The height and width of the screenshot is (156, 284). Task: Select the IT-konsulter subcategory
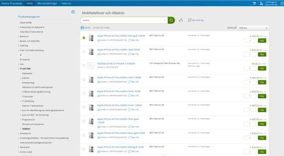pyautogui.click(x=28, y=97)
